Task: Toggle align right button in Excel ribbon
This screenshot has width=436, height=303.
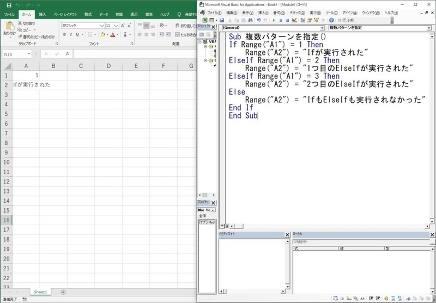Action: click(153, 35)
